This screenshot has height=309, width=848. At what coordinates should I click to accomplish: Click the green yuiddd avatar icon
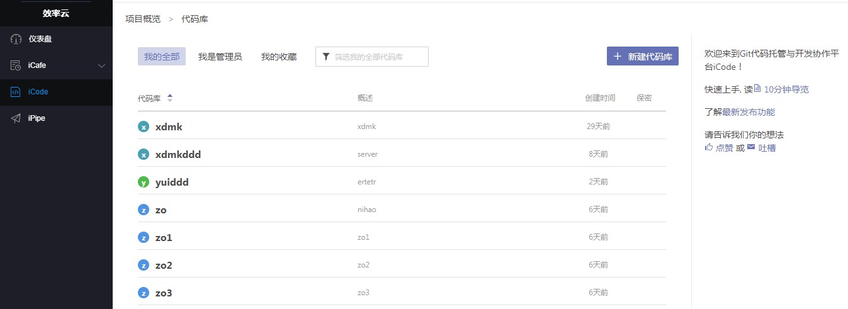(144, 182)
